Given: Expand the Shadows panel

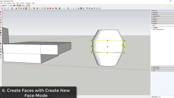Looking at the screenshot, I should point(163,20).
